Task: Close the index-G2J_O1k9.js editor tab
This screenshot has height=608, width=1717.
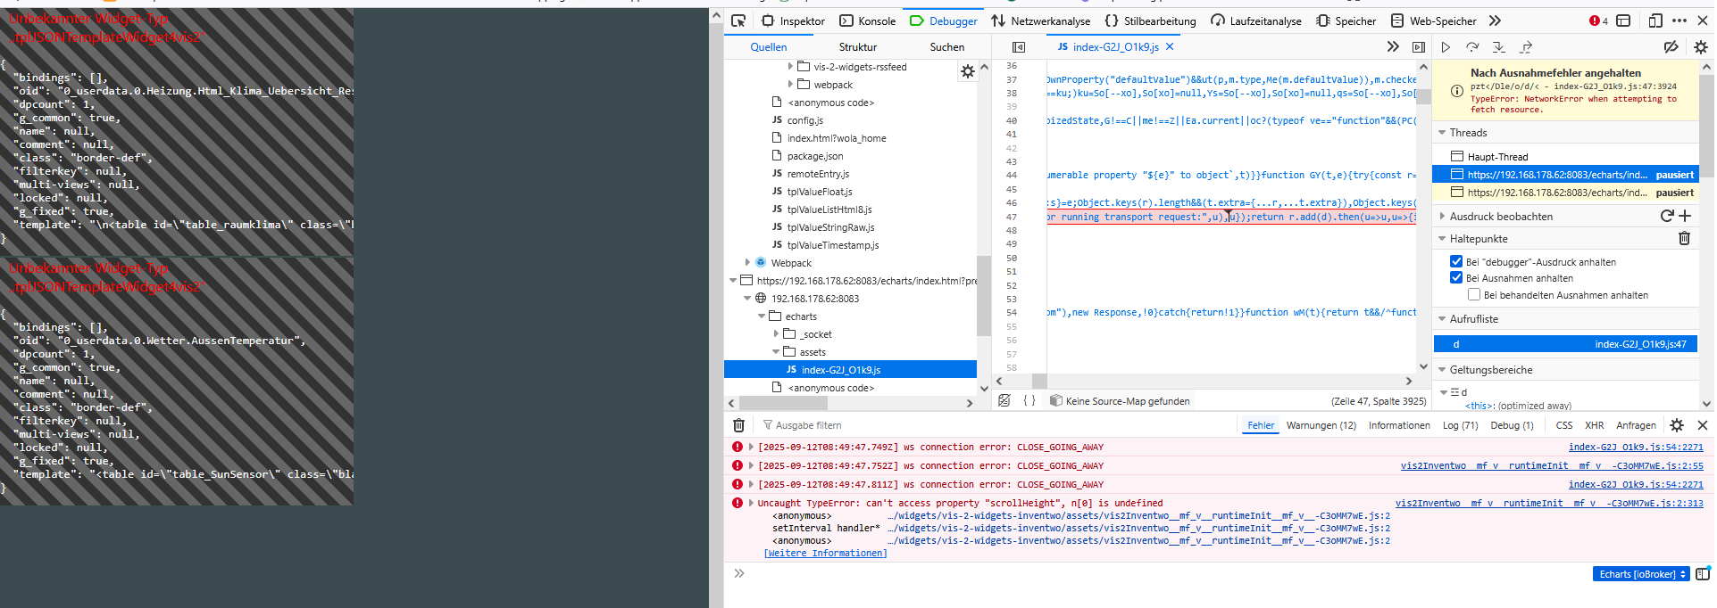Action: [x=1170, y=46]
